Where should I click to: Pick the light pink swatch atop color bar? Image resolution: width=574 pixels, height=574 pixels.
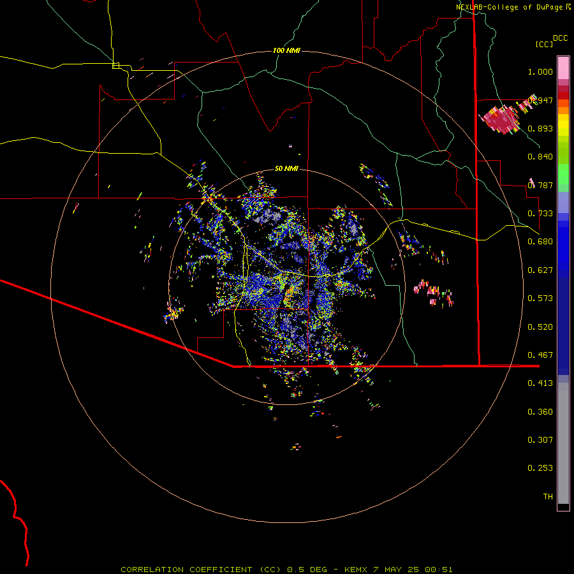tap(563, 68)
